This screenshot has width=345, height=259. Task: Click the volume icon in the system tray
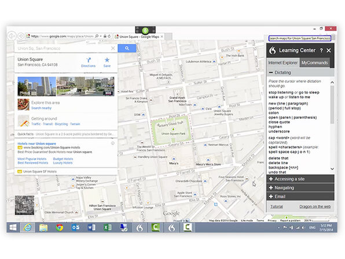pos(303,228)
